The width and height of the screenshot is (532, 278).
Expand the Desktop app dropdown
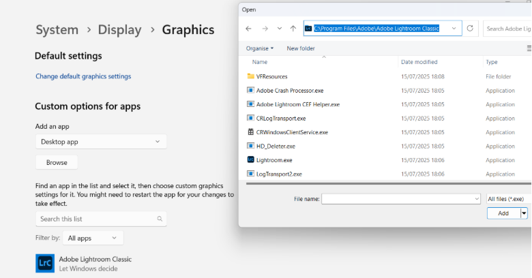[101, 142]
